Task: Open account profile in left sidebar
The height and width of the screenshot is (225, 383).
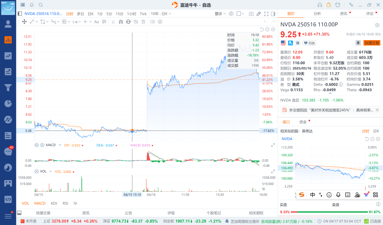Action: pos(8,24)
